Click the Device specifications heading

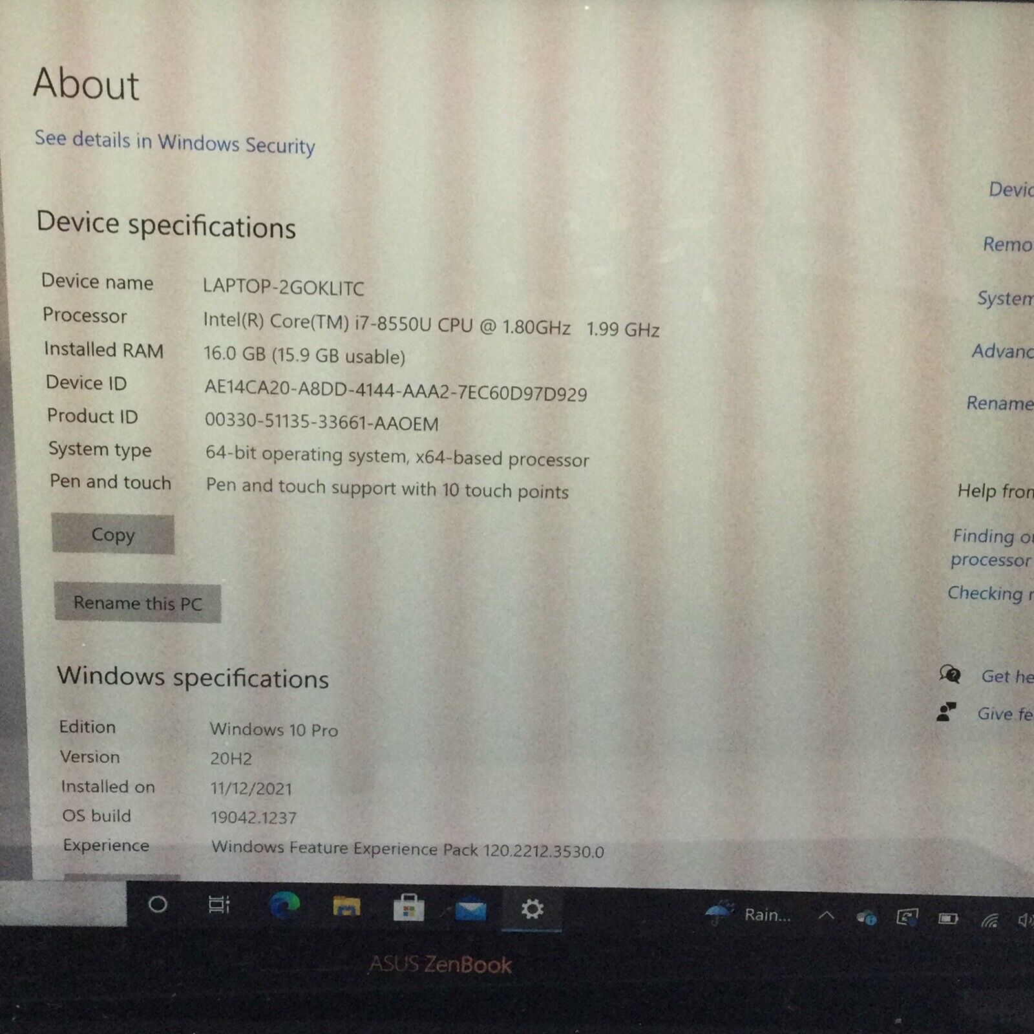click(166, 225)
